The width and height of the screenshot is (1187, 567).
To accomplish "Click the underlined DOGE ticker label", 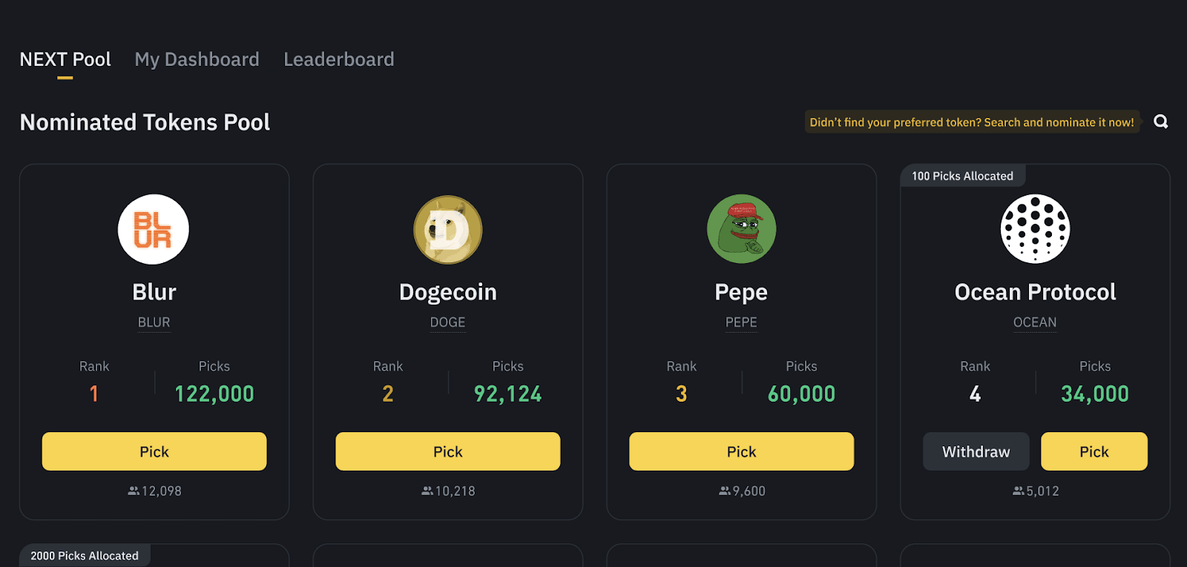I will [x=447, y=322].
